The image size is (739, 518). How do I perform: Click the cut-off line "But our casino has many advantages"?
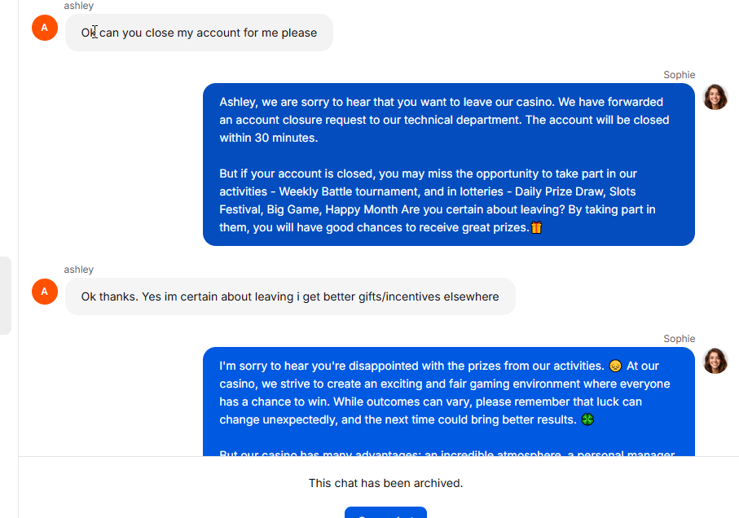pos(446,453)
